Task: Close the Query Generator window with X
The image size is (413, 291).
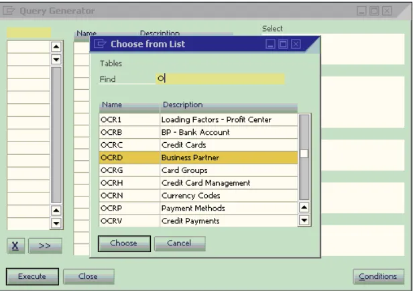Action: tap(387, 11)
